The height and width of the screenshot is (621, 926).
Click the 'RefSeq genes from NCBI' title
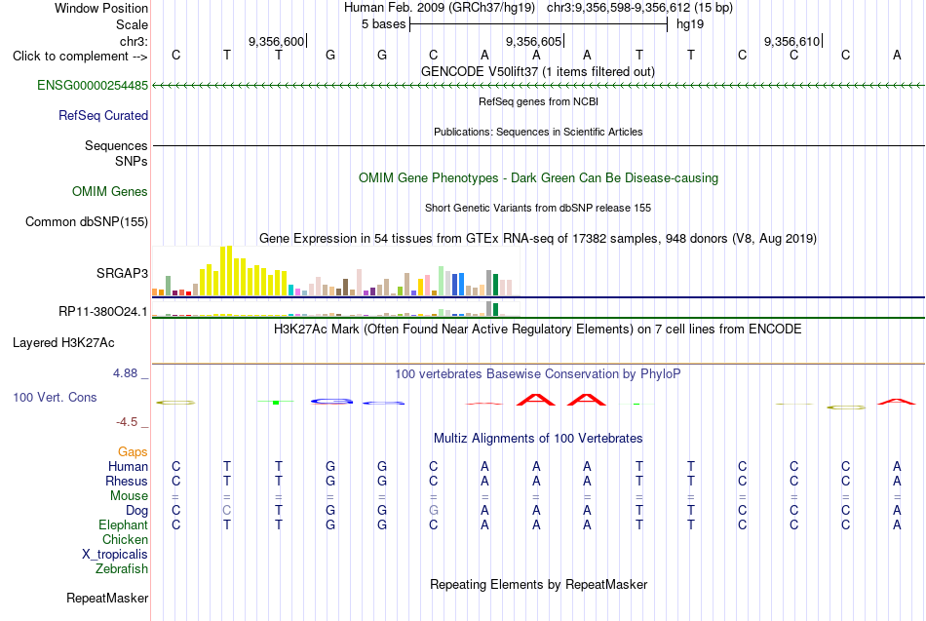[538, 101]
